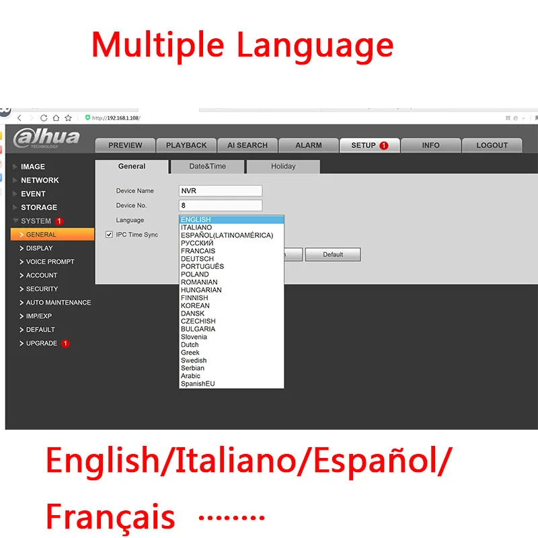
Task: Select DEUTSCH language option
Action: [x=231, y=259]
